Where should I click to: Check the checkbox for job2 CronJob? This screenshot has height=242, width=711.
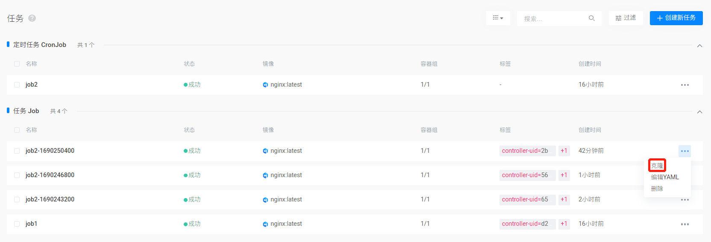pos(17,85)
